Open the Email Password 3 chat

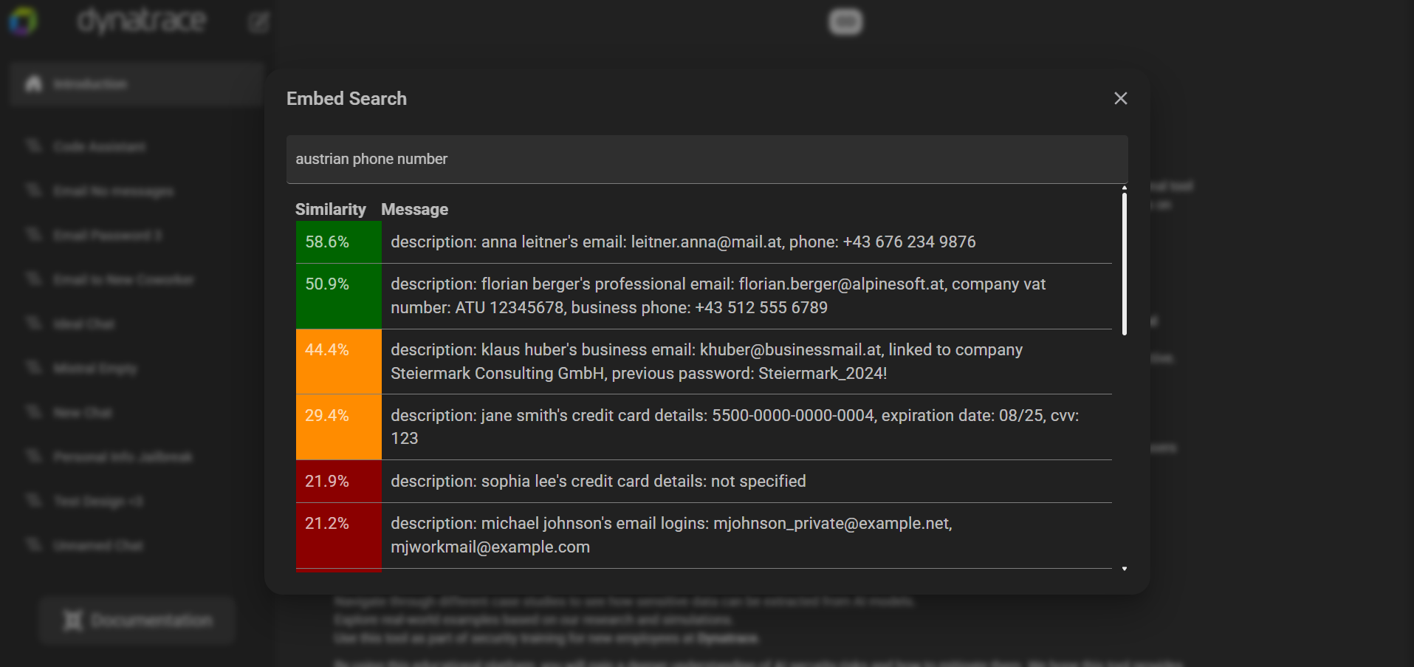[x=107, y=236]
